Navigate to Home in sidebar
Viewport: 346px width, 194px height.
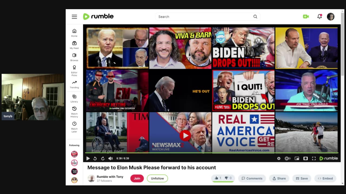pyautogui.click(x=74, y=33)
